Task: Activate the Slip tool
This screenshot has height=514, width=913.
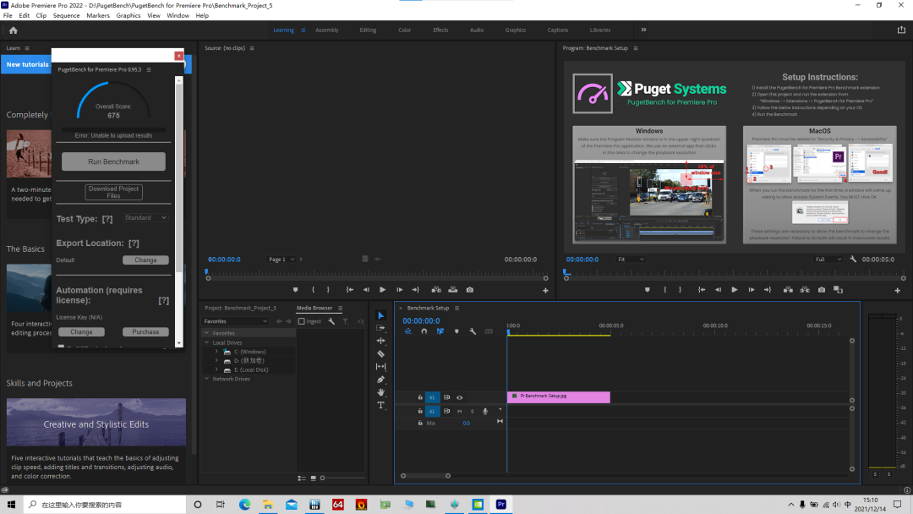Action: (x=380, y=367)
